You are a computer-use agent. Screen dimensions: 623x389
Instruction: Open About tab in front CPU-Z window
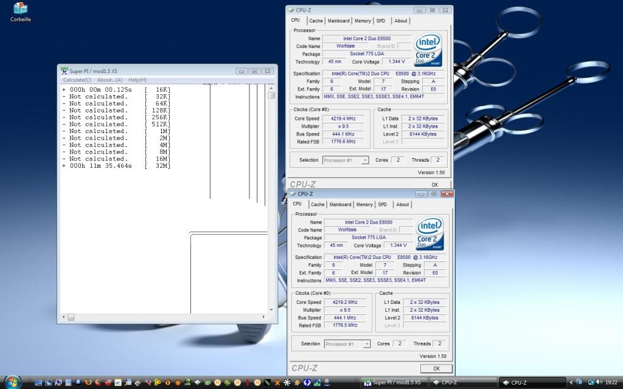[x=402, y=204]
